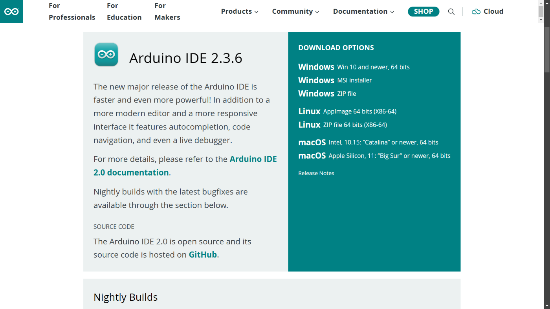Download Linux ZIP file 64 bits
The height and width of the screenshot is (309, 550).
[x=343, y=124]
